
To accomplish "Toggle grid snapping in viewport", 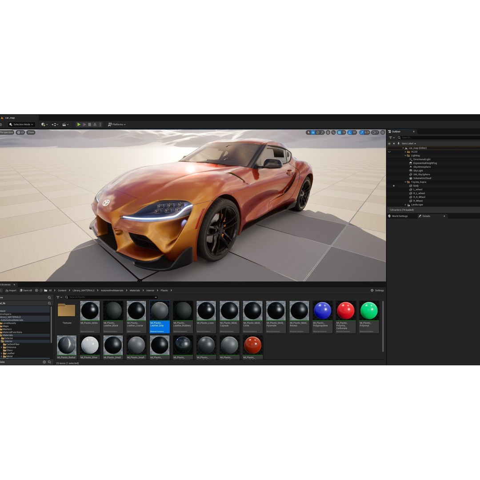I will point(339,132).
